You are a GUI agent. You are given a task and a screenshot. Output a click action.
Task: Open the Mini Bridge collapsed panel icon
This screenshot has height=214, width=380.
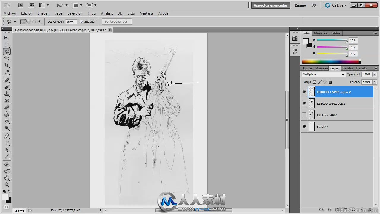point(295,39)
